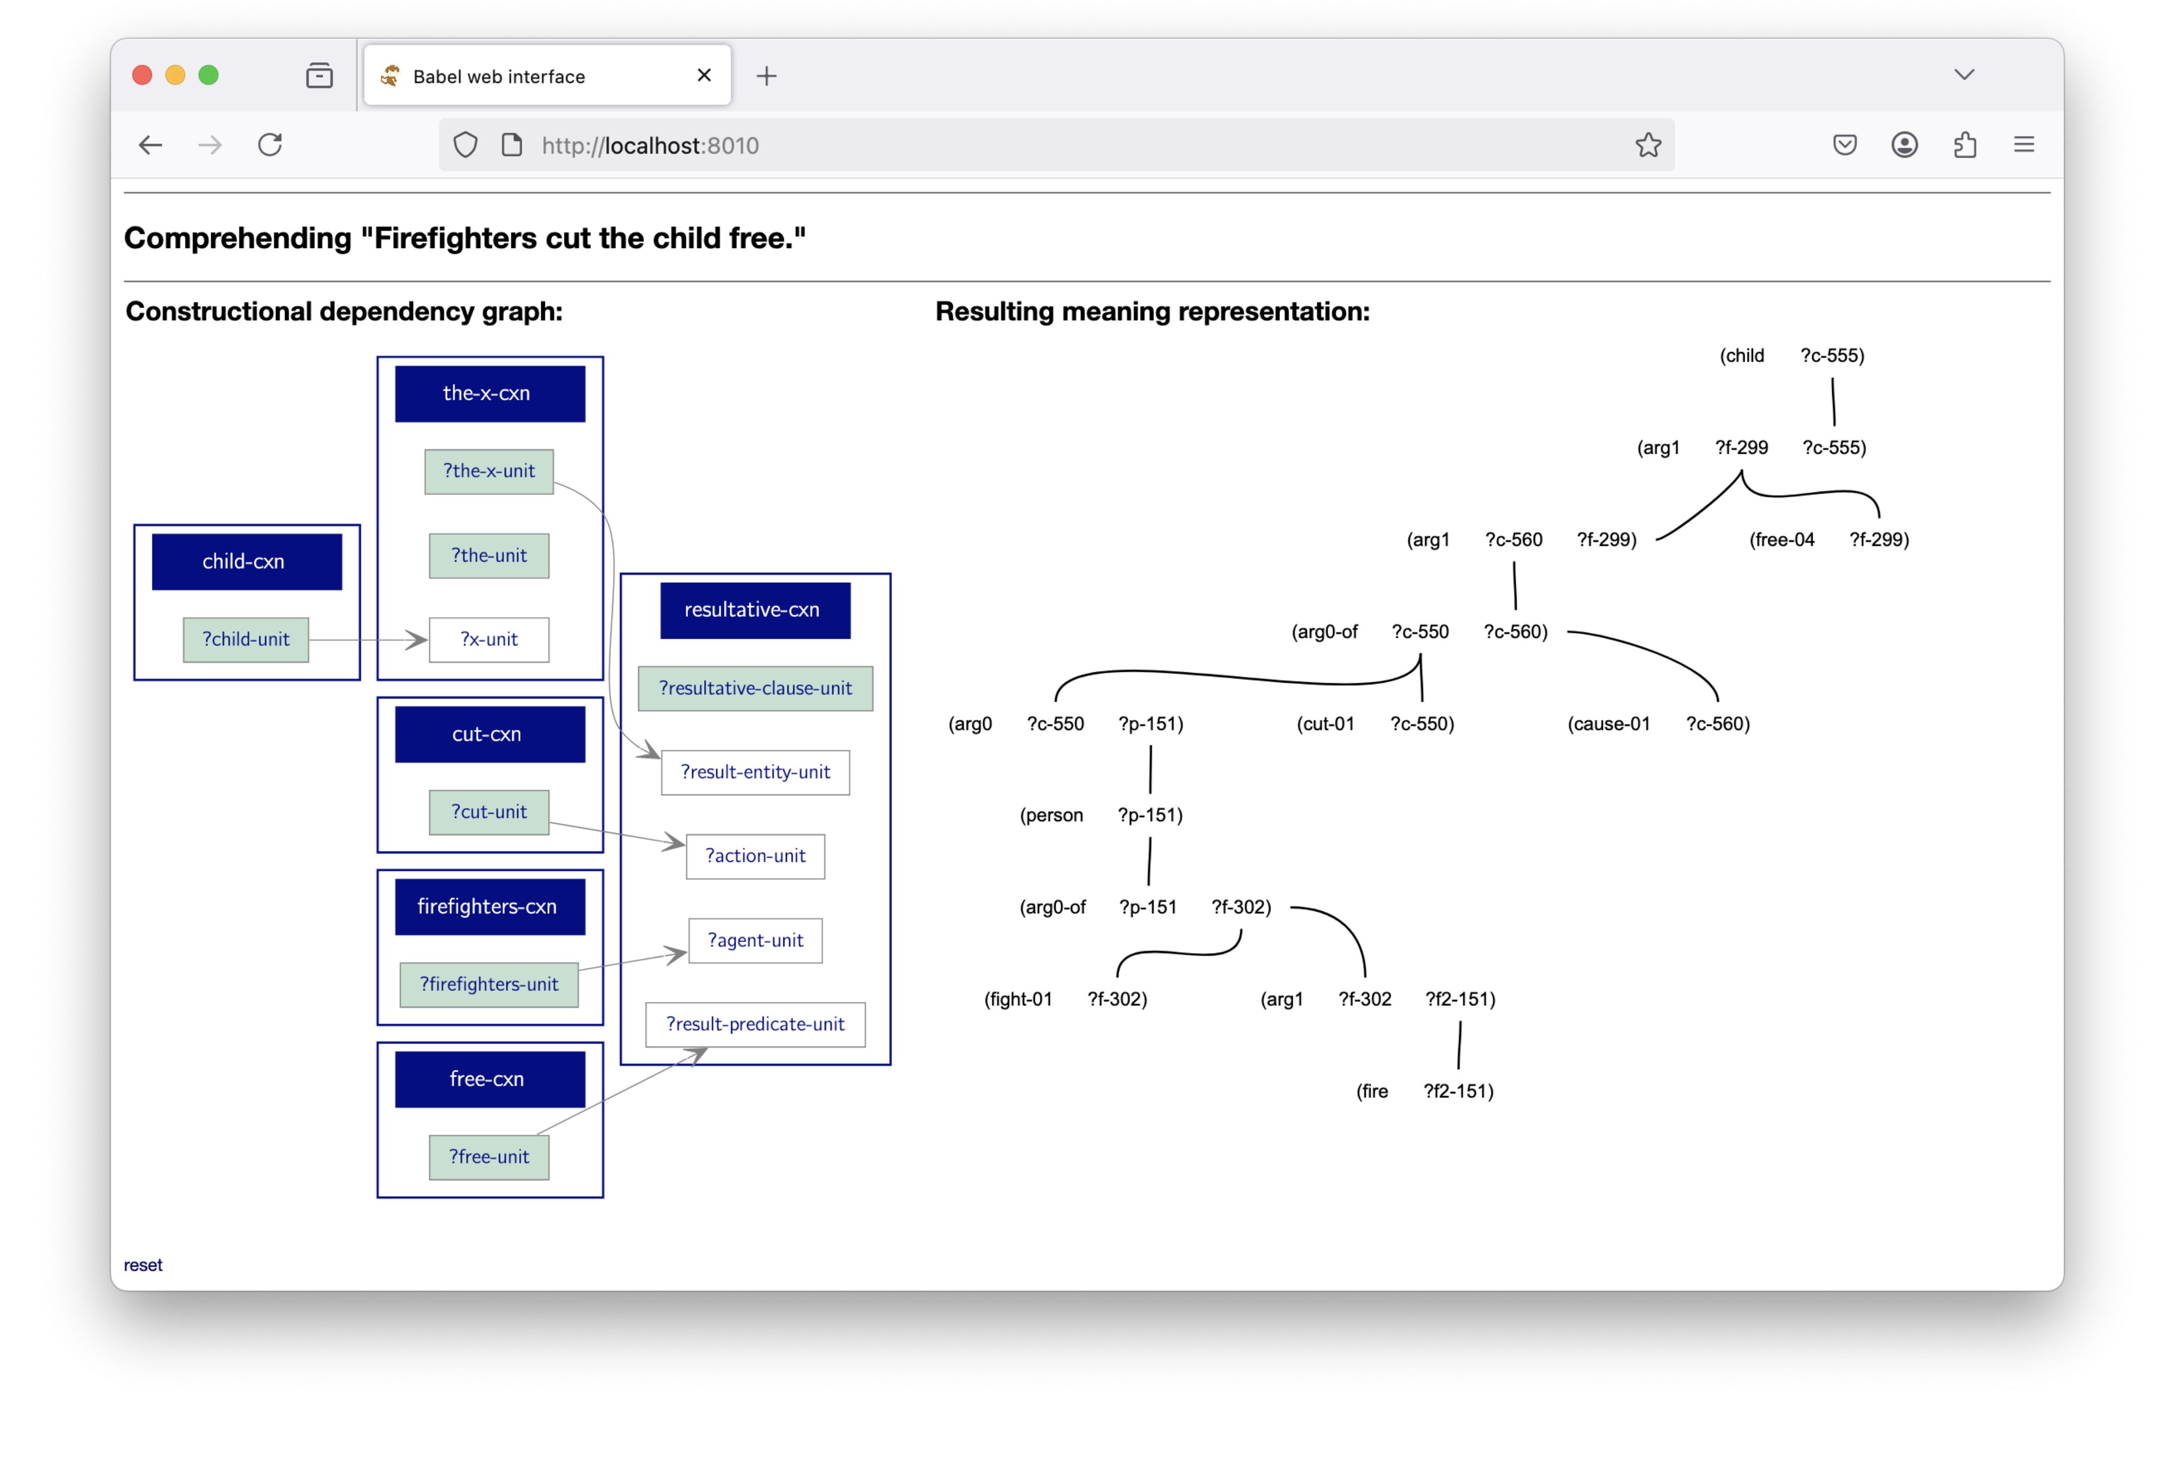Click the shield tracking protection icon
The height and width of the screenshot is (1464, 2169).
click(466, 145)
